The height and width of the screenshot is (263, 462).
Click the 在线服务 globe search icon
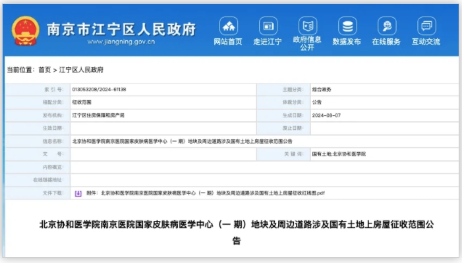[387, 26]
